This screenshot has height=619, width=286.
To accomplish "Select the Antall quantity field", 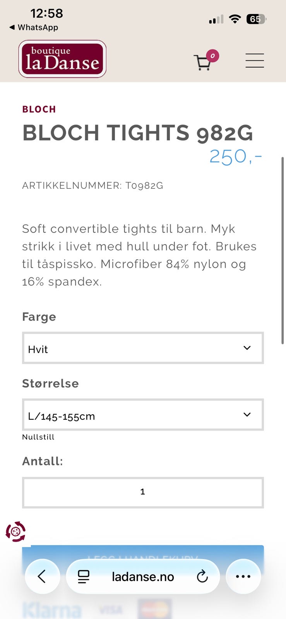I will coord(143,492).
